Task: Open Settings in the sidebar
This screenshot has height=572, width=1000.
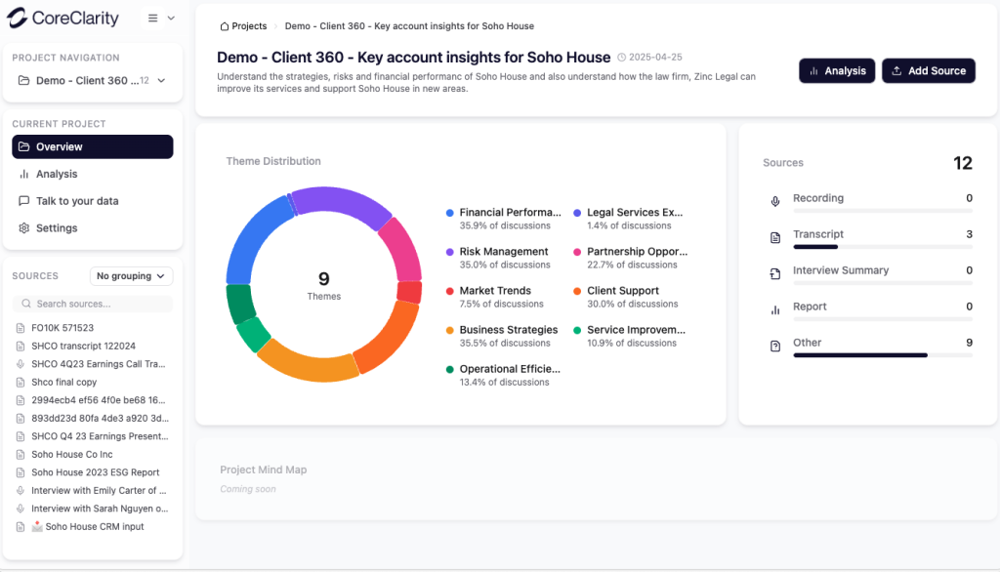Action: click(x=57, y=228)
